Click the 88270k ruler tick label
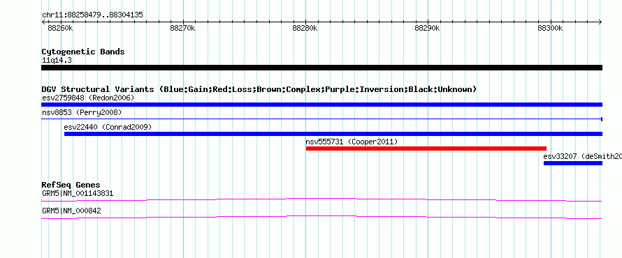 coord(183,29)
